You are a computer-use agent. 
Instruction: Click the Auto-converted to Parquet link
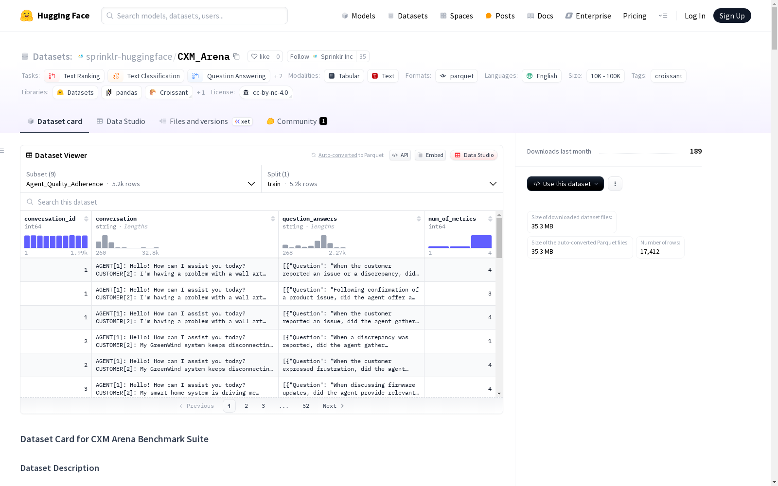[351, 155]
